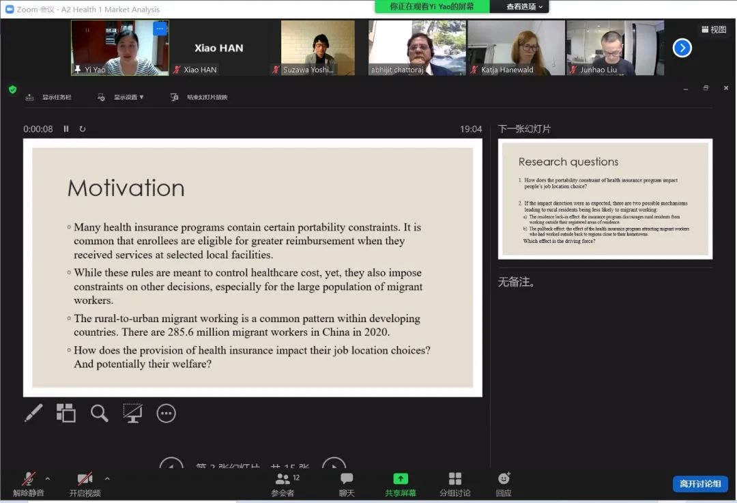Image resolution: width=737 pixels, height=503 pixels.
Task: Click the Research questions next slide thumbnail
Action: point(605,199)
